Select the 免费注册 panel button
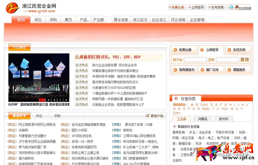The width and height of the screenshot is (258, 165). coord(184,50)
